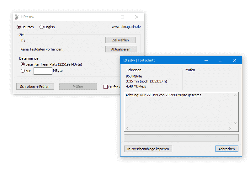Viewport: 250px width, 170px height.
Task: Click the log scroll right arrow
Action: point(230,128)
